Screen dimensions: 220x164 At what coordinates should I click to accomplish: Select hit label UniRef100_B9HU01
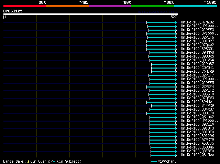click(197, 102)
